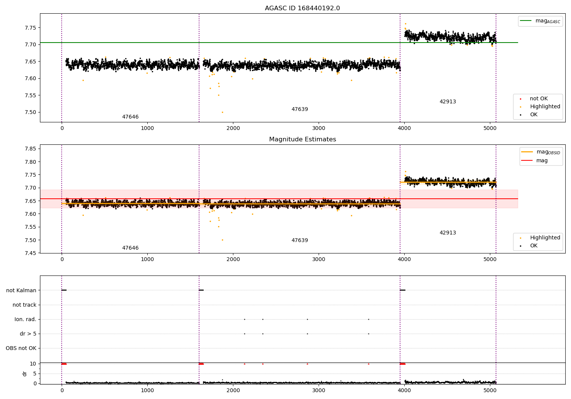
Task: Click 'Highlighted' legend entry in Magnitude Estimates plot
Action: 540,238
